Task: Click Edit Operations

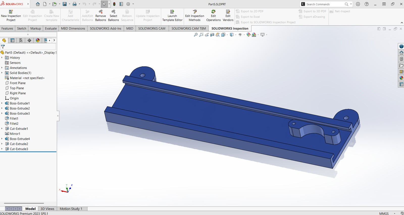Action: coord(213,16)
